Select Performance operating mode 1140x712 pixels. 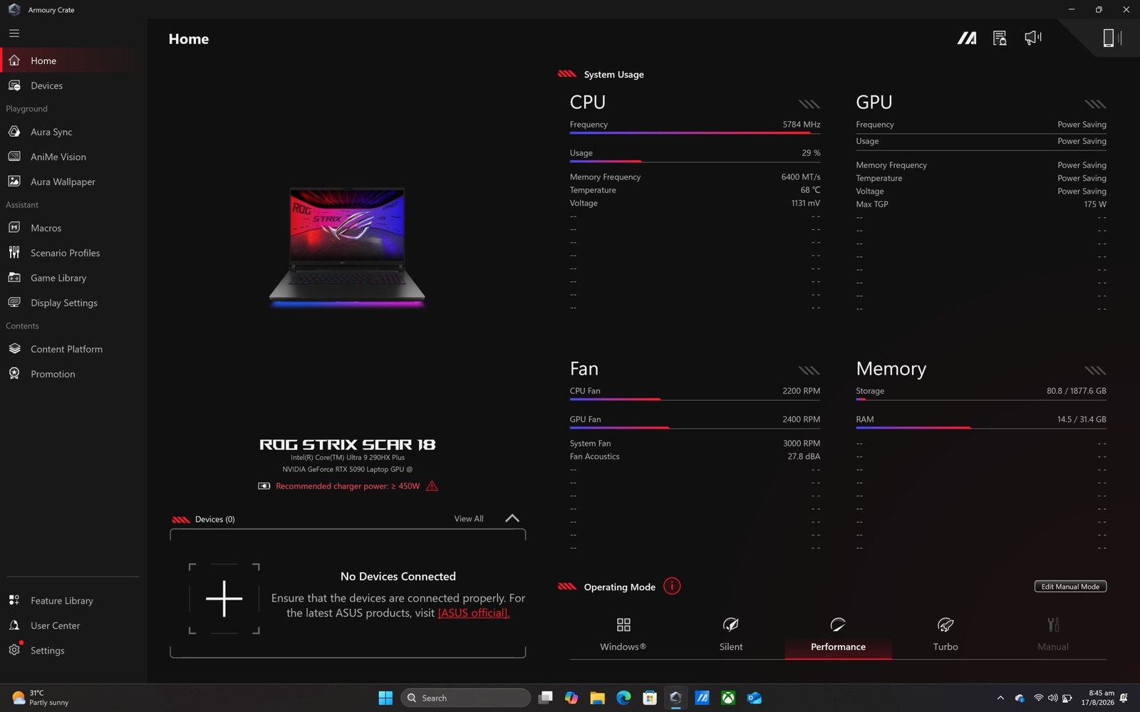[838, 634]
